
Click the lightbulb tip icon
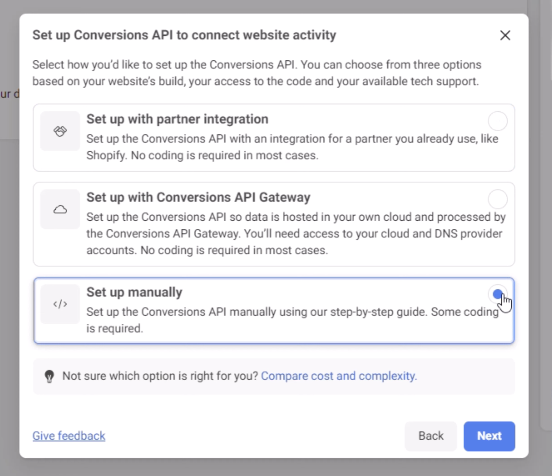(x=49, y=376)
